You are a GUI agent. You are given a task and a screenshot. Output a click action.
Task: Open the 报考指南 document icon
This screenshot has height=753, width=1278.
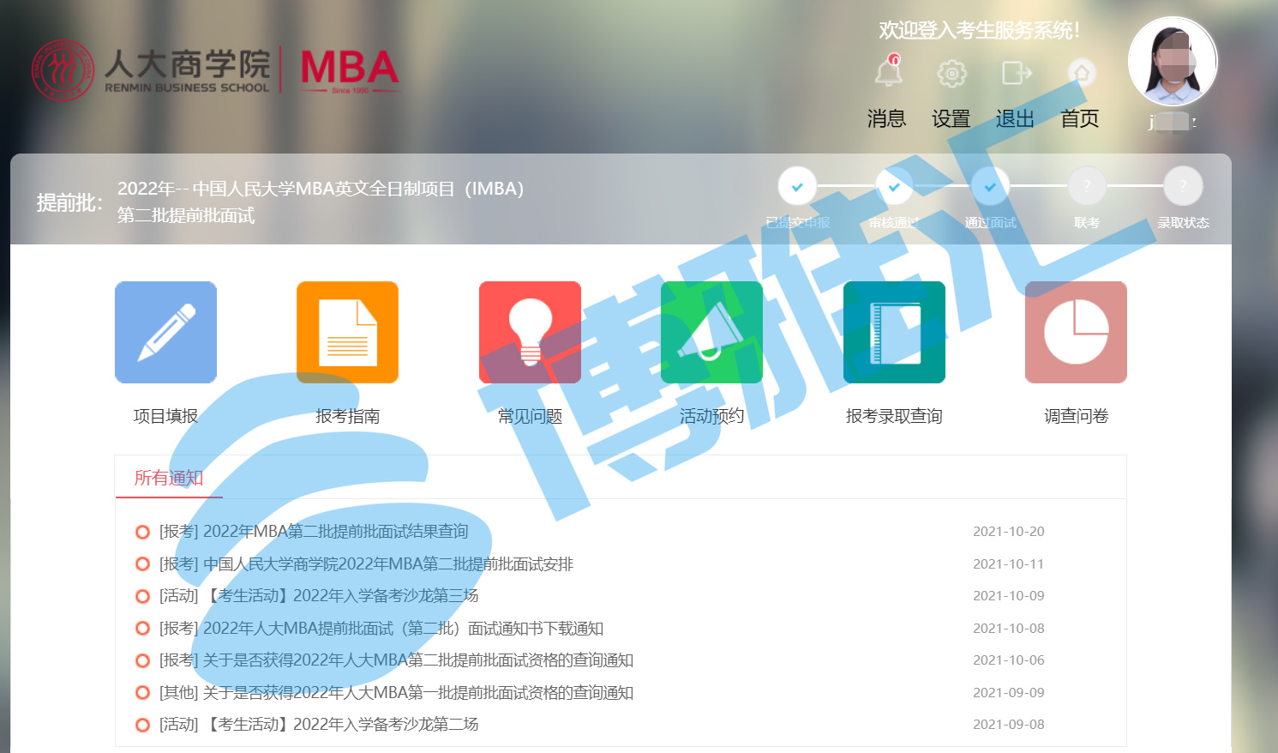347,332
